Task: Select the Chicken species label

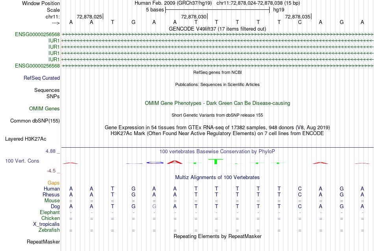Action: 50,218
